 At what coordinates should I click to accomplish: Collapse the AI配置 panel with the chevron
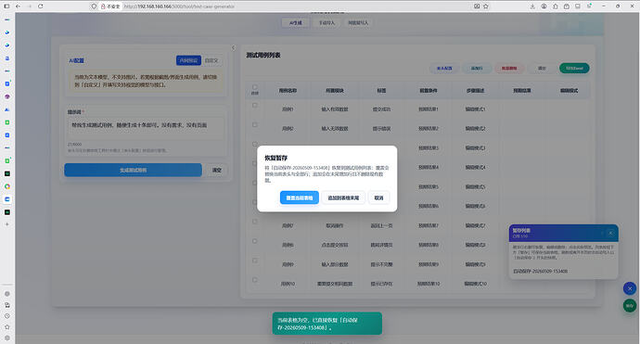tap(234, 47)
